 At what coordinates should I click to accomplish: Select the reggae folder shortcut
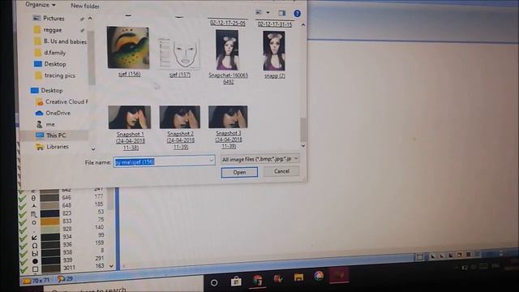[52, 30]
